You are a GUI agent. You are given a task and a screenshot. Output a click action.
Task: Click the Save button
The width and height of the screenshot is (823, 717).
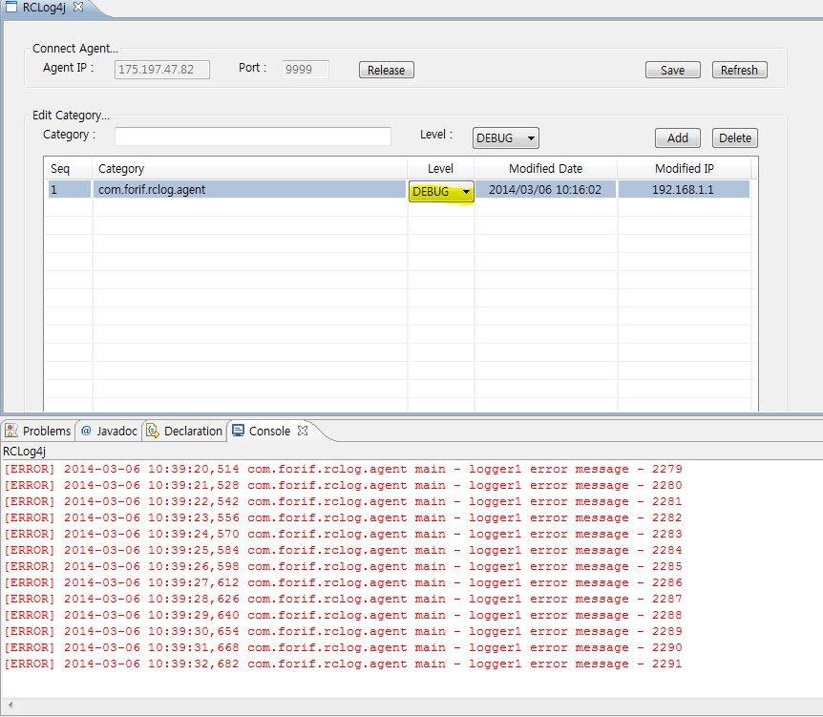pyautogui.click(x=673, y=70)
